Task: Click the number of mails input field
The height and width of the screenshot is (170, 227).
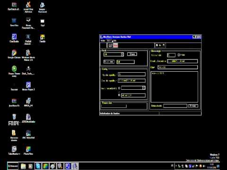Action: pyautogui.click(x=171, y=55)
